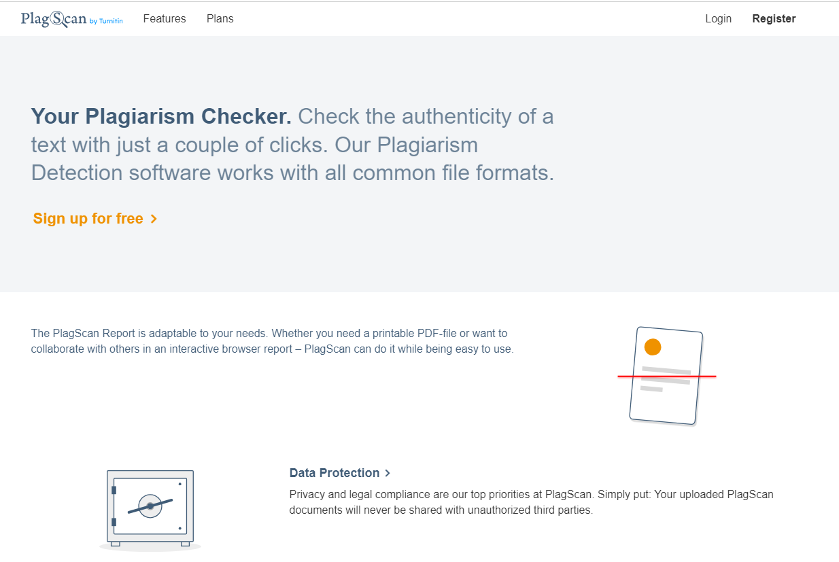
Task: Click the chevron next to Data Protection
Action: [388, 473]
